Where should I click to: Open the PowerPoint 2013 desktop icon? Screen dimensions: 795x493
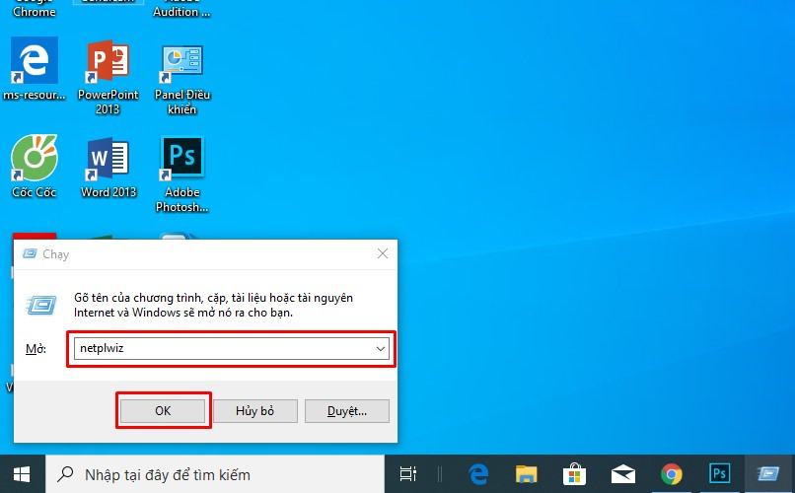click(108, 76)
